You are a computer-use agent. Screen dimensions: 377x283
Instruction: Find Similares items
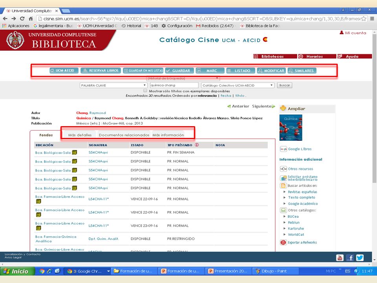click(302, 70)
